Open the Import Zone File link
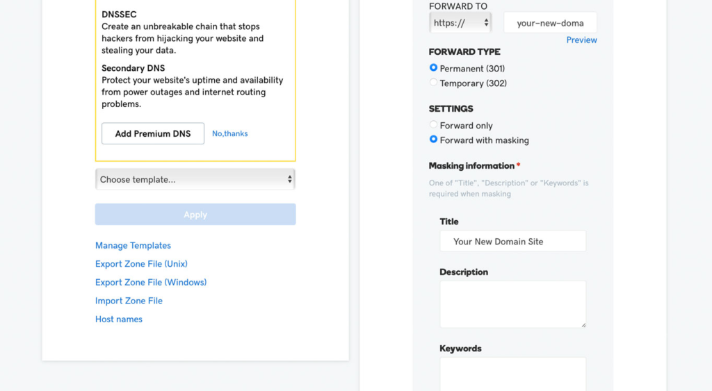This screenshot has height=391, width=712. 129,301
